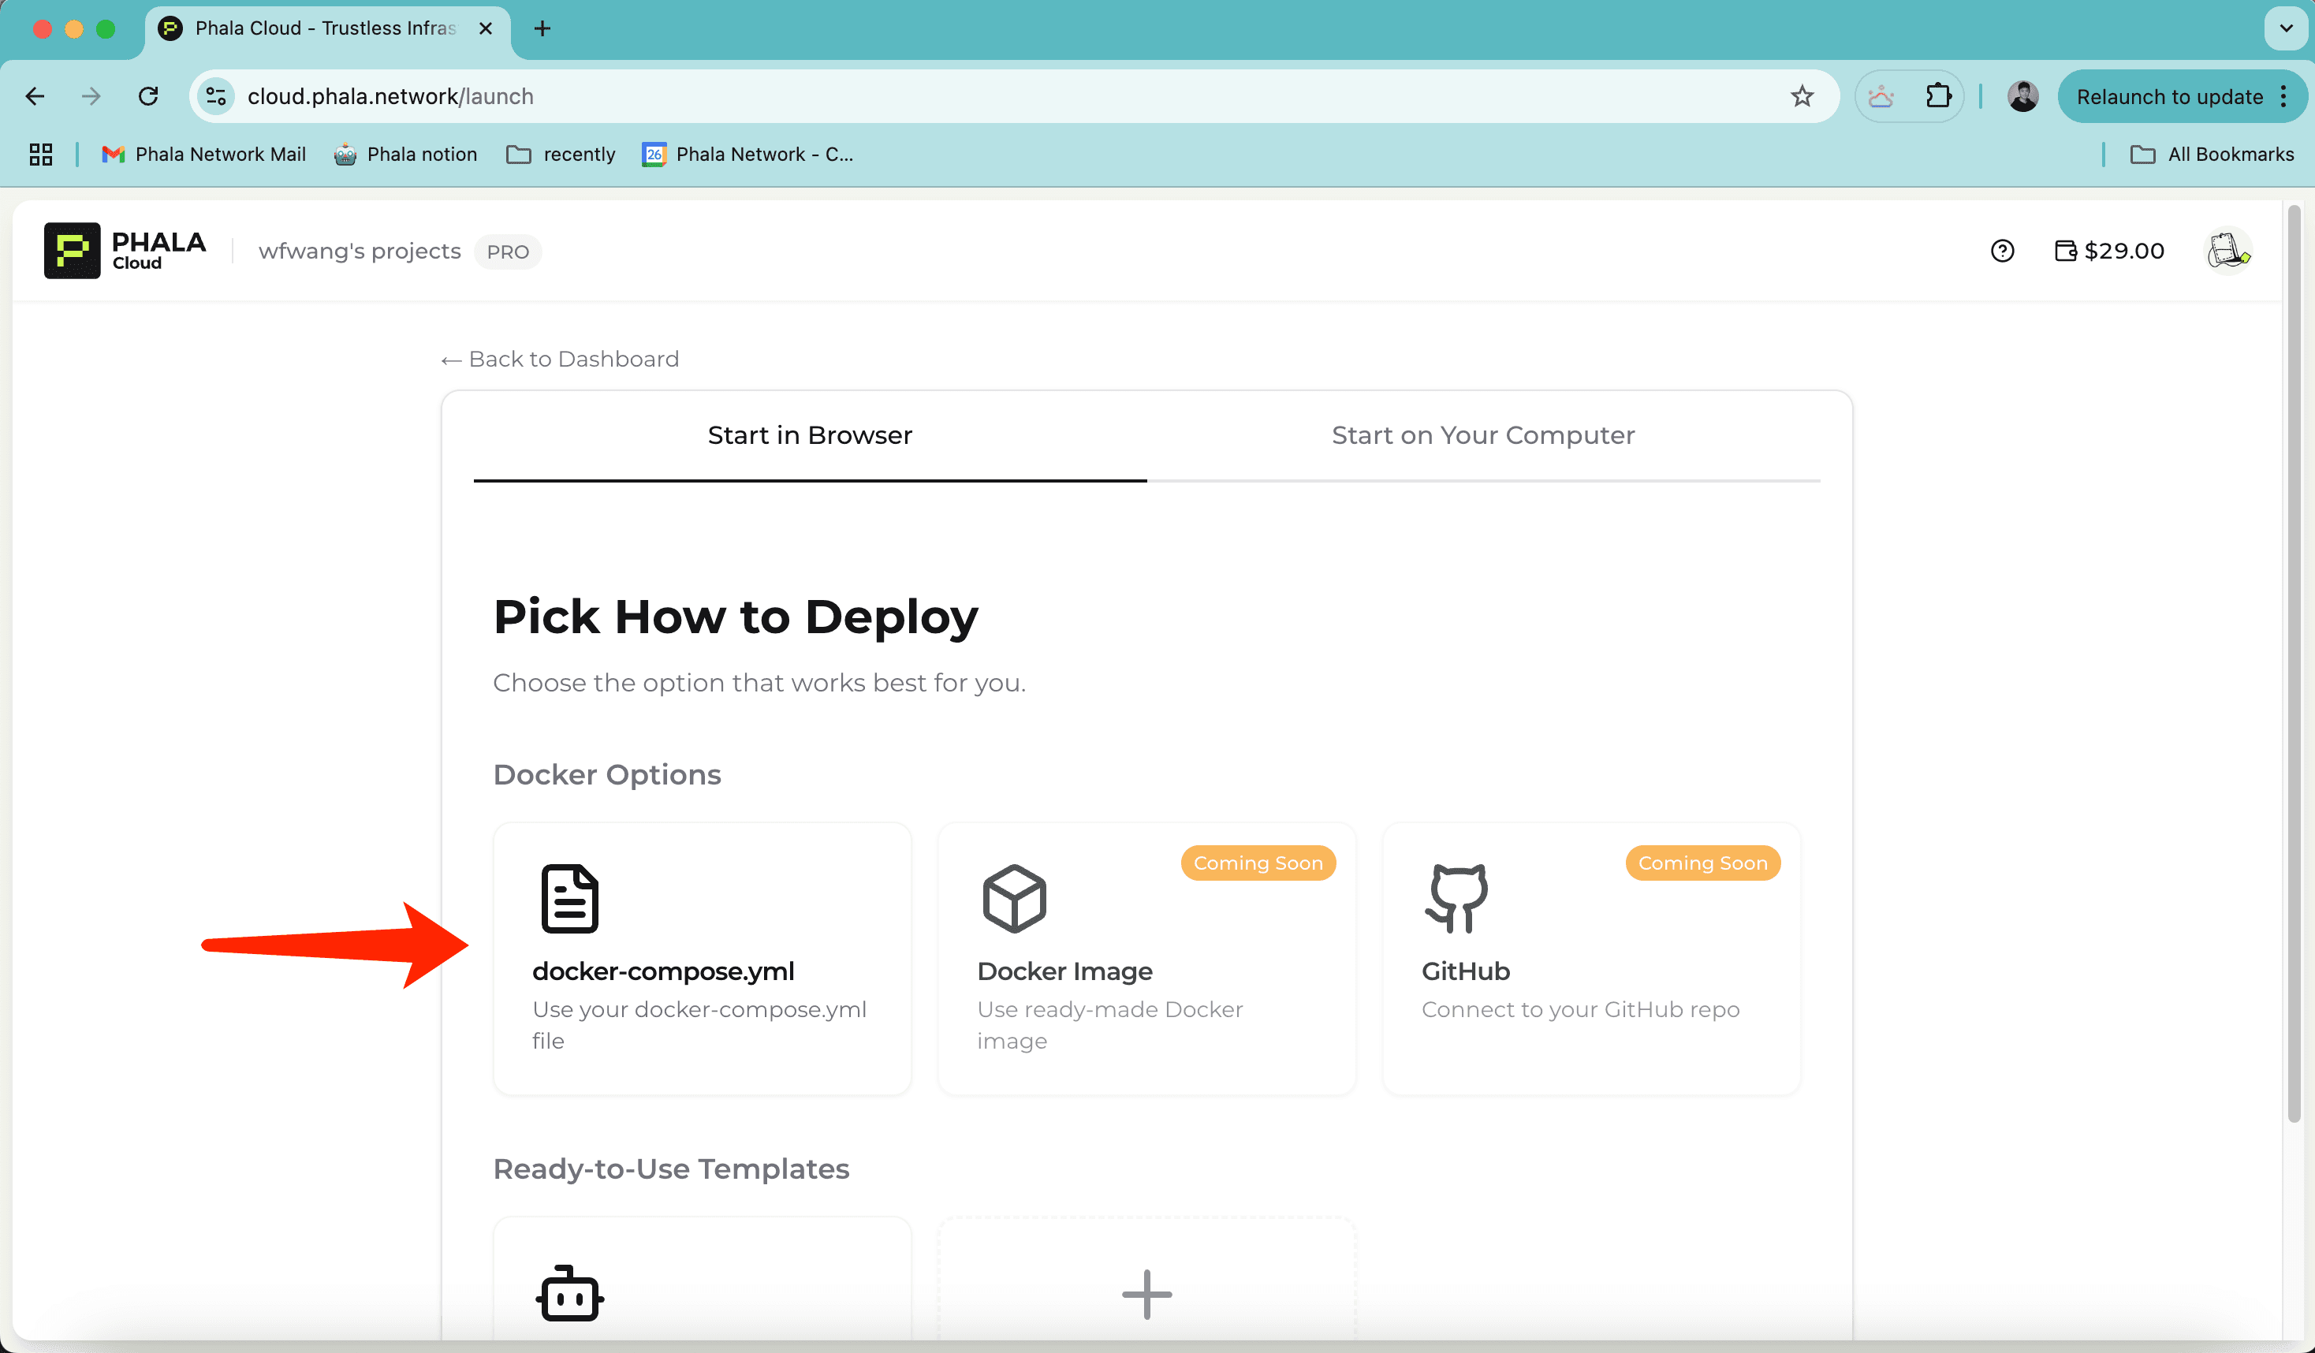This screenshot has height=1353, width=2315.
Task: Expand the tab search chevron dropdown
Action: (x=2286, y=28)
